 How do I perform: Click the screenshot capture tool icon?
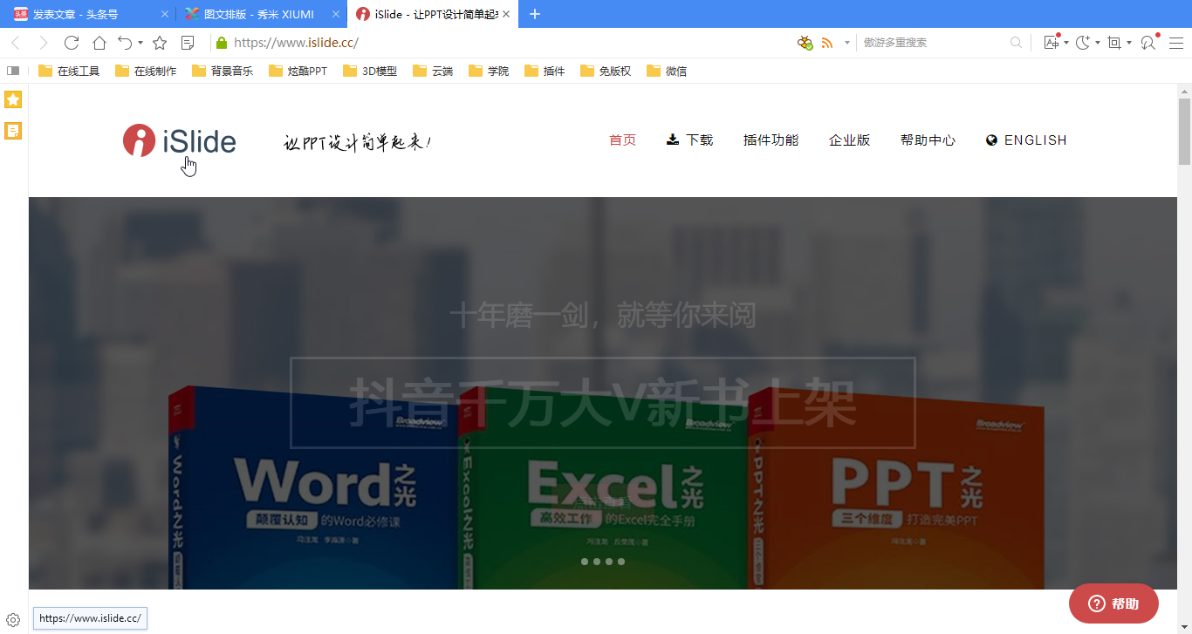click(1114, 43)
